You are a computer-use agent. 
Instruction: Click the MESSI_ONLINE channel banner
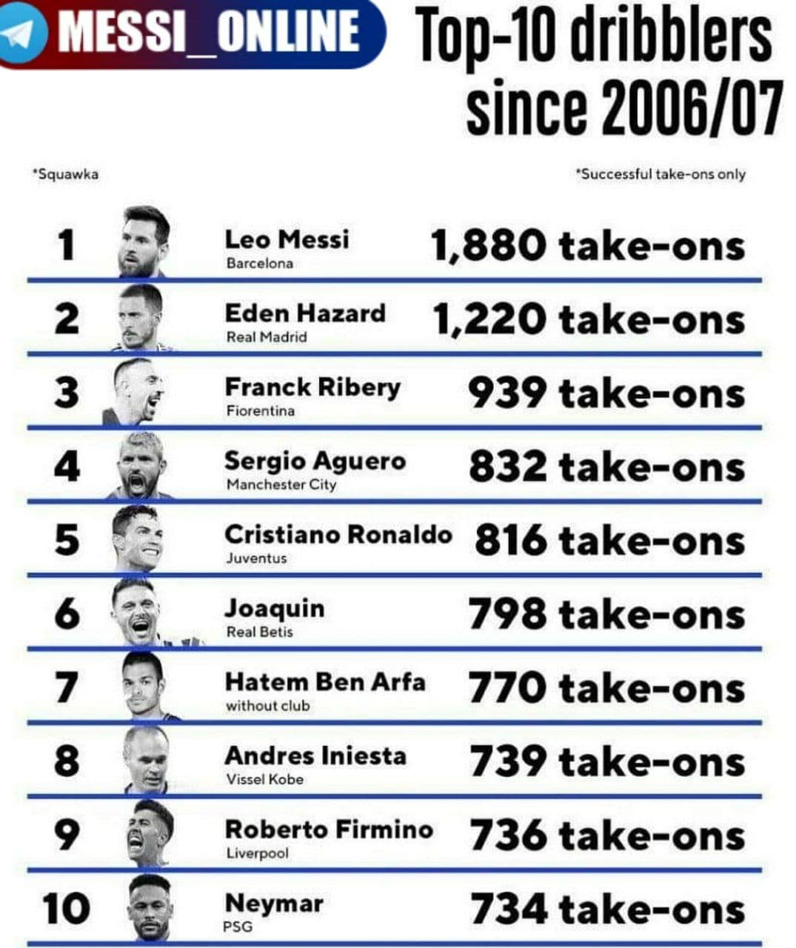pos(191,33)
